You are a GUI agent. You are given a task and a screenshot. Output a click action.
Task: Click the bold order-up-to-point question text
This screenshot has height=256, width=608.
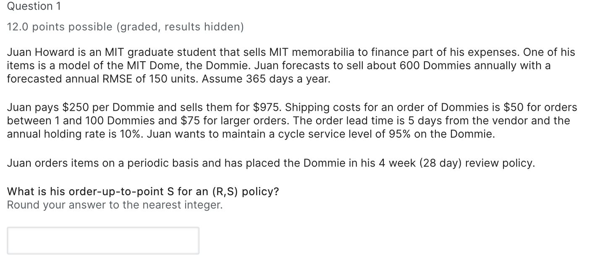point(143,191)
